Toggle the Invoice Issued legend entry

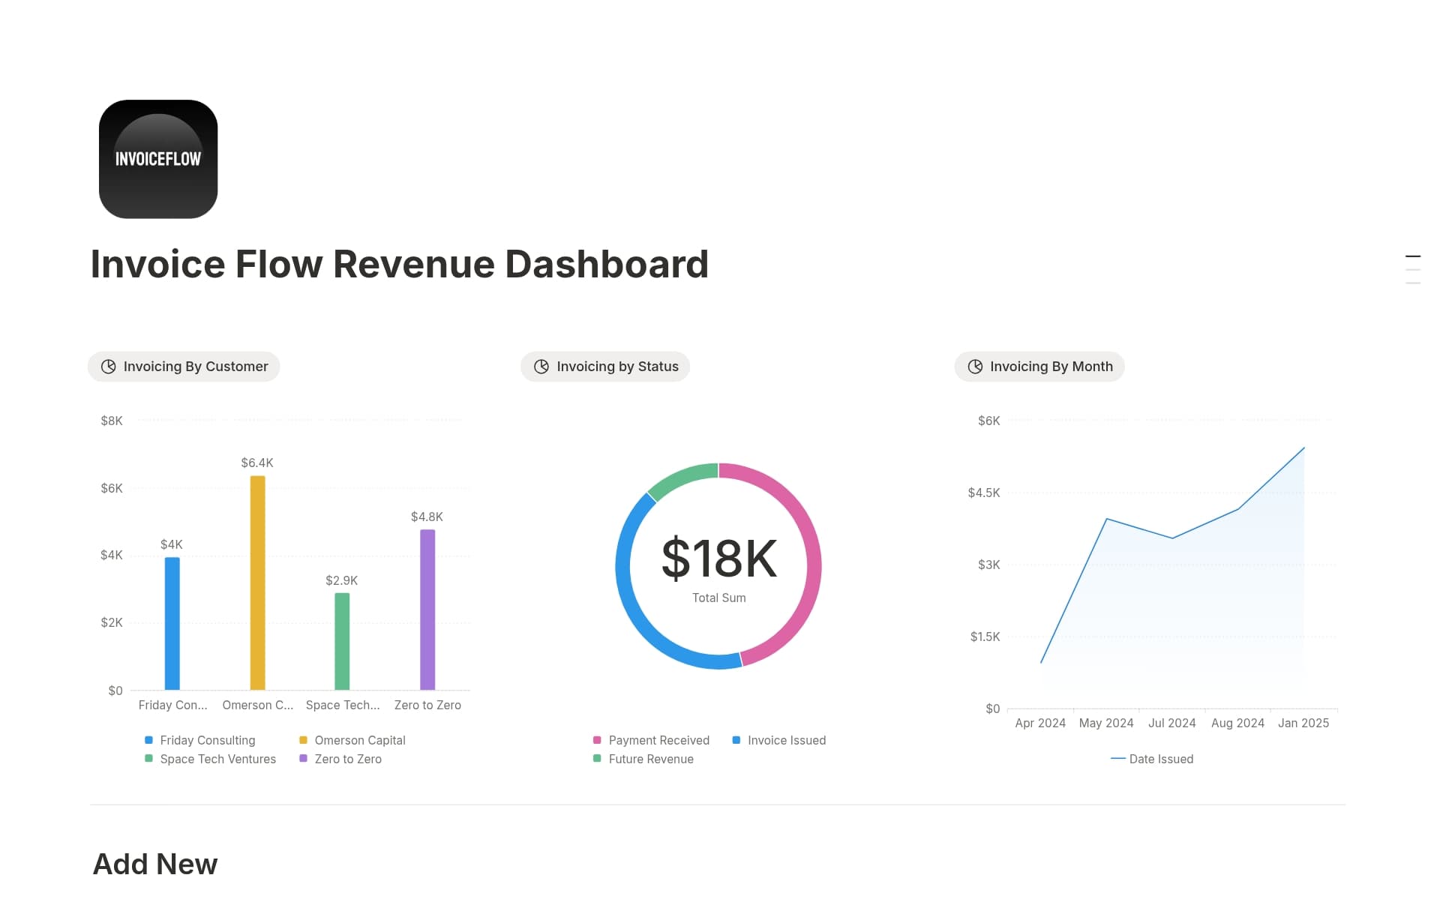click(x=778, y=740)
